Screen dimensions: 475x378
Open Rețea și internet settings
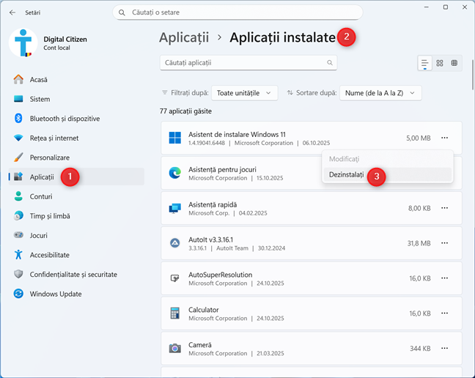76,138
